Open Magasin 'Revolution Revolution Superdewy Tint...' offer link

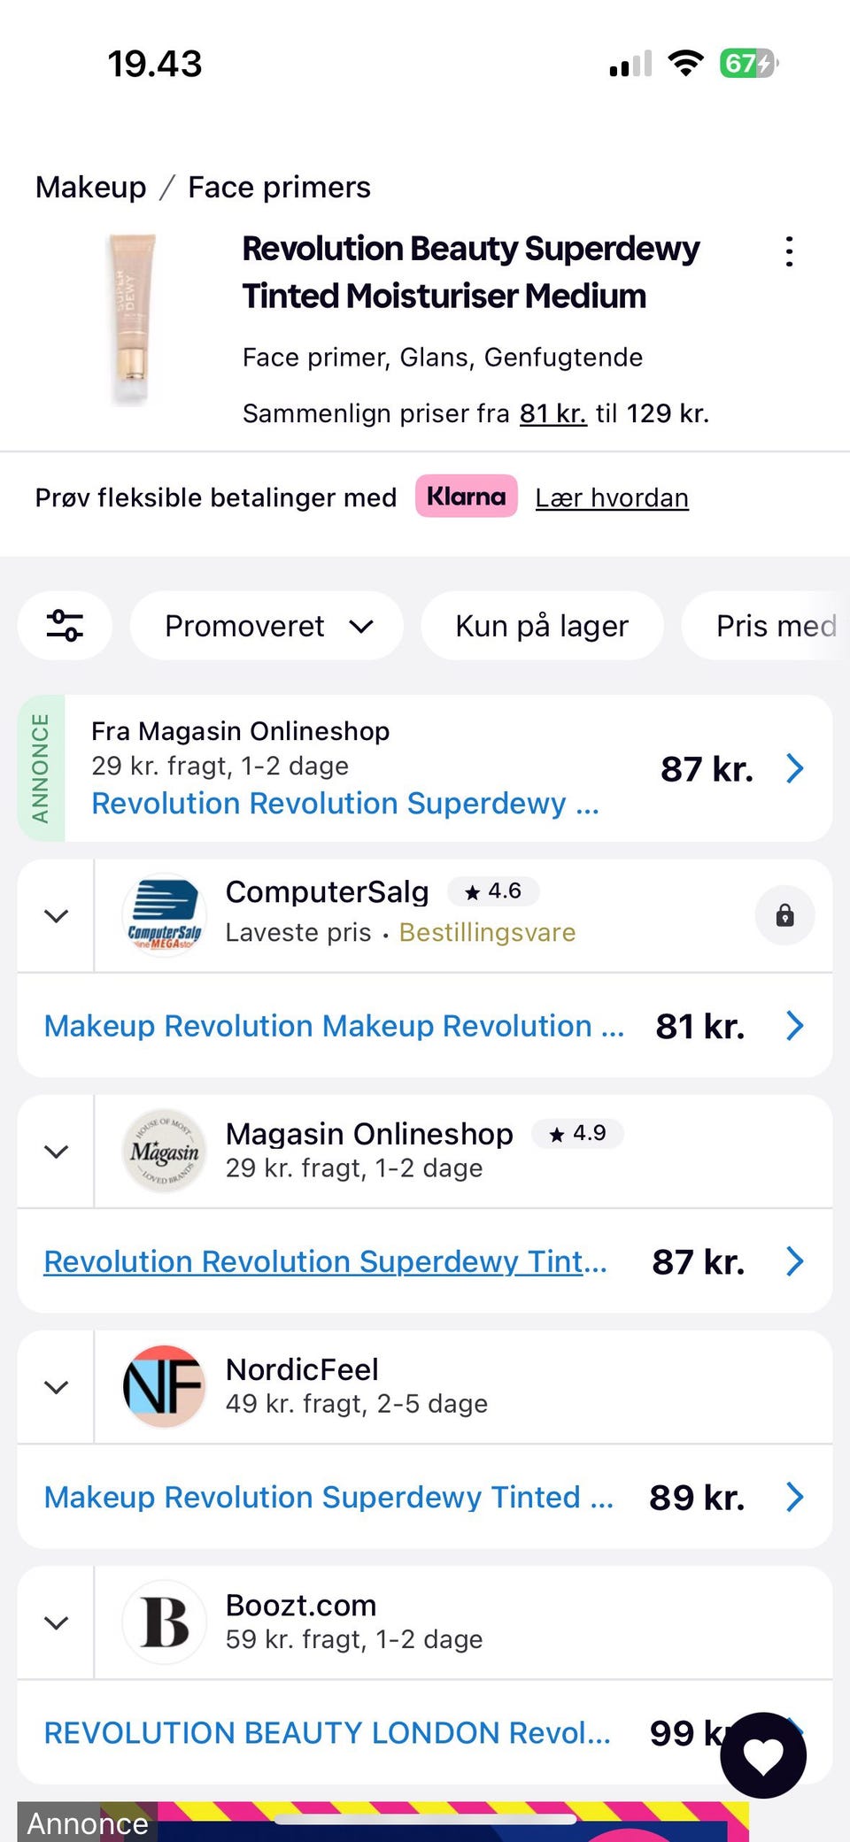pyautogui.click(x=325, y=1261)
